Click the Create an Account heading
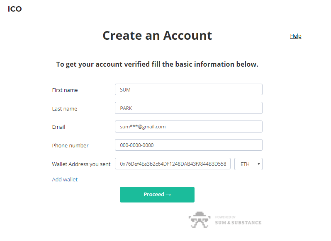Image resolution: width=331 pixels, height=241 pixels. point(157,36)
